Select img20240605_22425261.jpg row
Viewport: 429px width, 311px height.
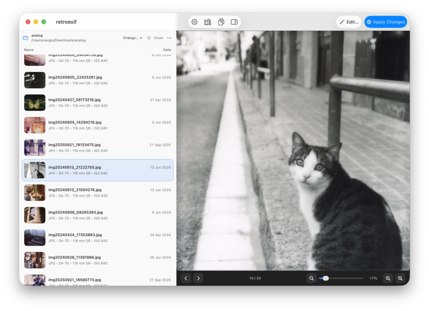click(x=97, y=80)
